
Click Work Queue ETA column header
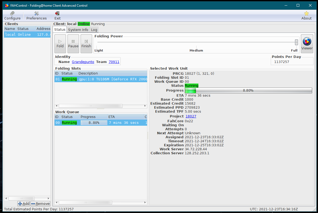[x=125, y=117]
